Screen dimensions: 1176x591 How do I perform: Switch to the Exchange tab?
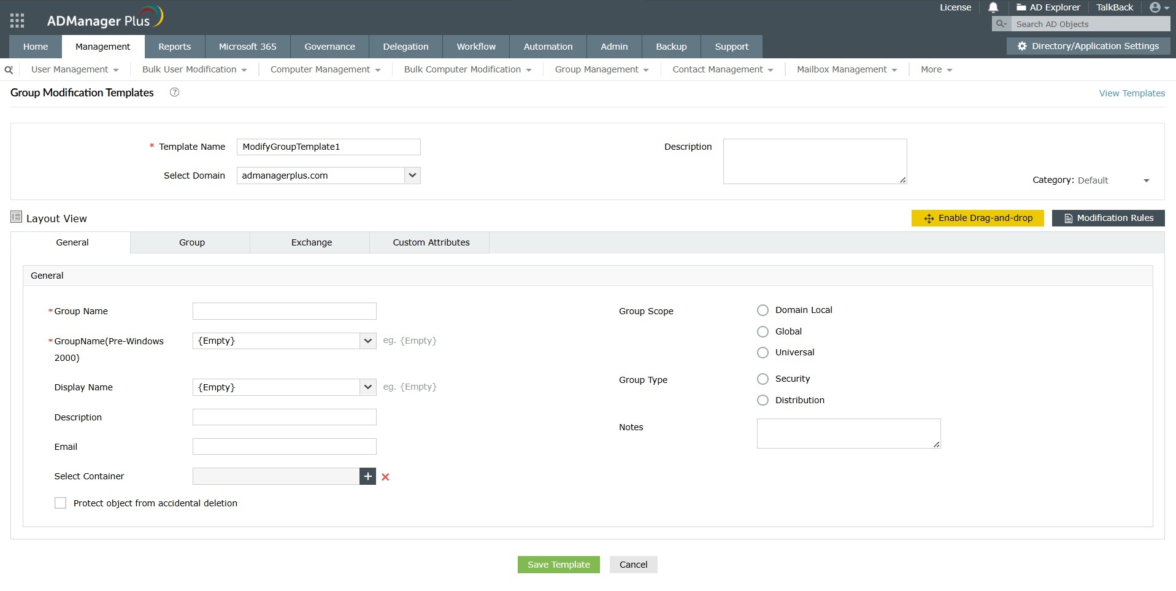(311, 242)
